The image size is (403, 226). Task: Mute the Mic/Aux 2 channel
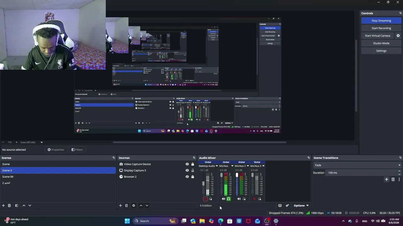[x=239, y=199]
